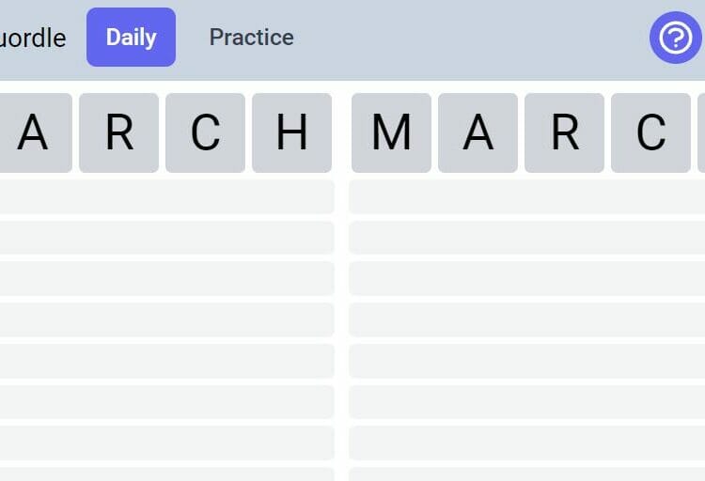Click the seventh guess row of right board
705x481 pixels.
527,402
